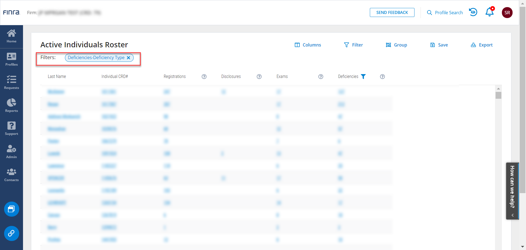Viewport: 526px width, 250px height.
Task: Click the SEND FEEDBACK button
Action: pyautogui.click(x=392, y=13)
